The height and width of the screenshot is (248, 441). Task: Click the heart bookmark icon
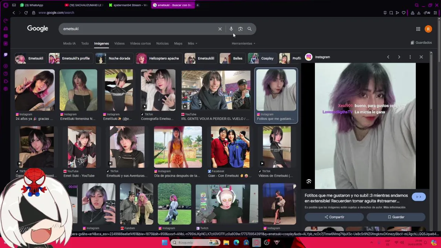[403, 13]
